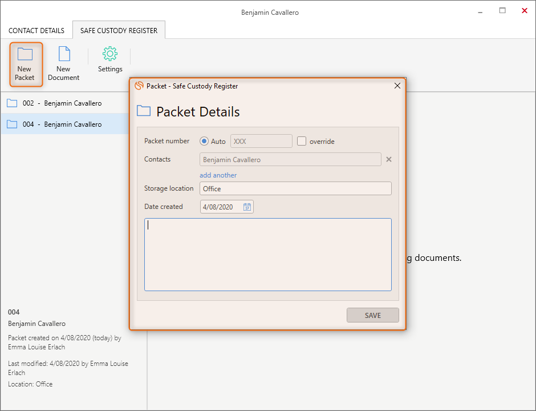The height and width of the screenshot is (411, 536).
Task: Click folder icon beside packet 002
Action: (12, 103)
